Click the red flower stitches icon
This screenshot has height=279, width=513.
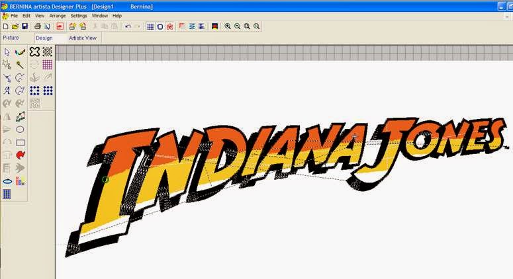click(170, 26)
